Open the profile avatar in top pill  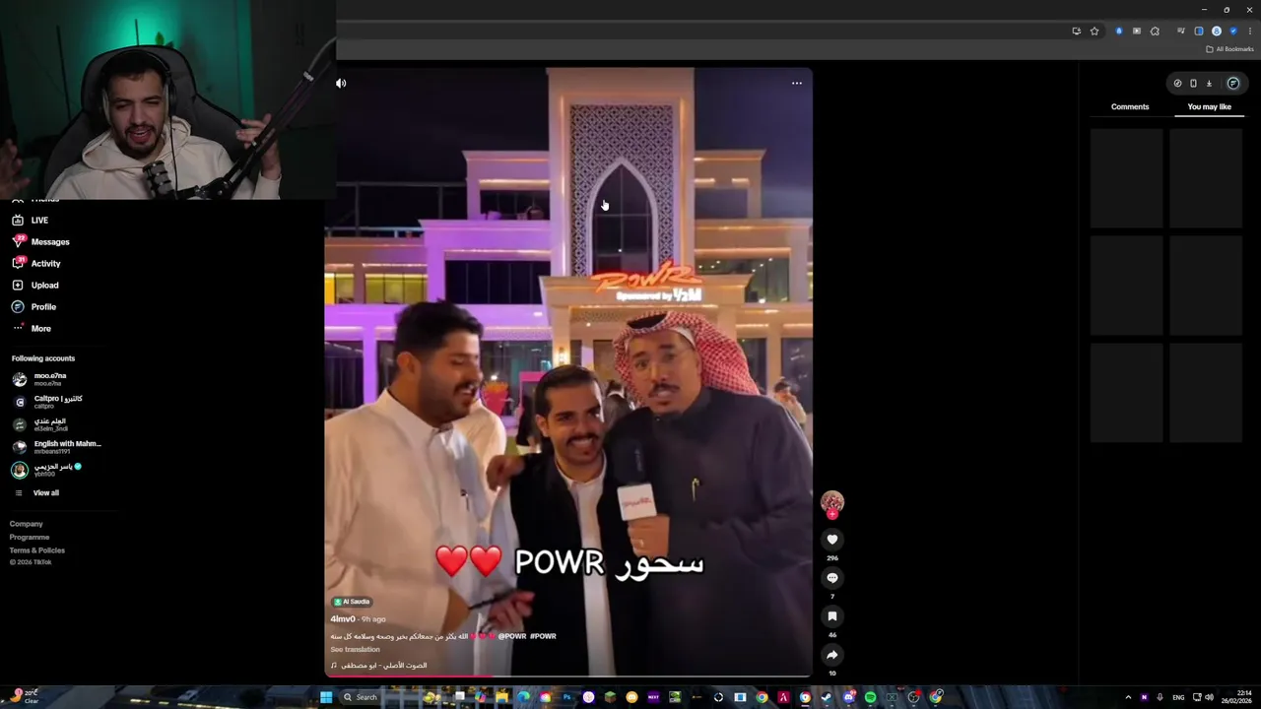1232,83
